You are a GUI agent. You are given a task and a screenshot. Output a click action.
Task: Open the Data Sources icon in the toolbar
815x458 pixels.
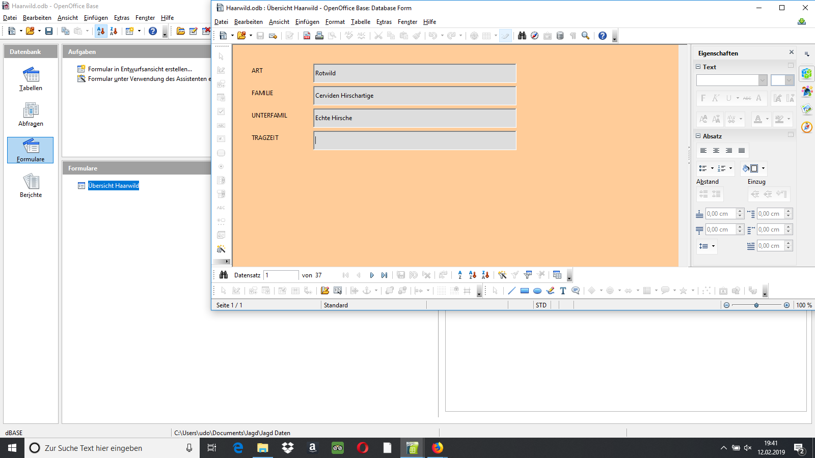pyautogui.click(x=560, y=36)
